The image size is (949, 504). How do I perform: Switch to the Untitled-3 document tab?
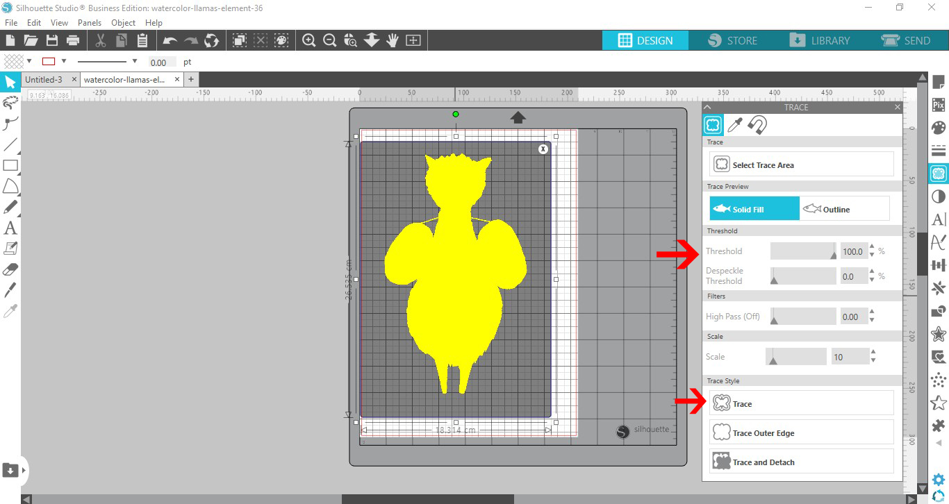(x=44, y=79)
